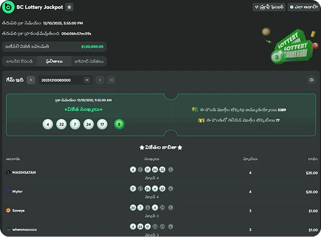Image resolution: width=321 pixels, height=237 pixels.
Task: Jump to the latest game ID
Action: click(x=111, y=80)
